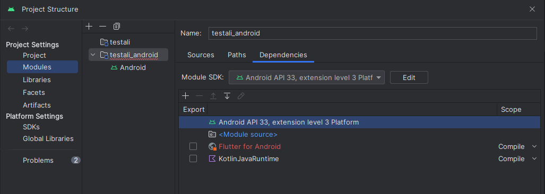The height and width of the screenshot is (194, 545).
Task: Add a new module with plus icon
Action: tap(89, 27)
